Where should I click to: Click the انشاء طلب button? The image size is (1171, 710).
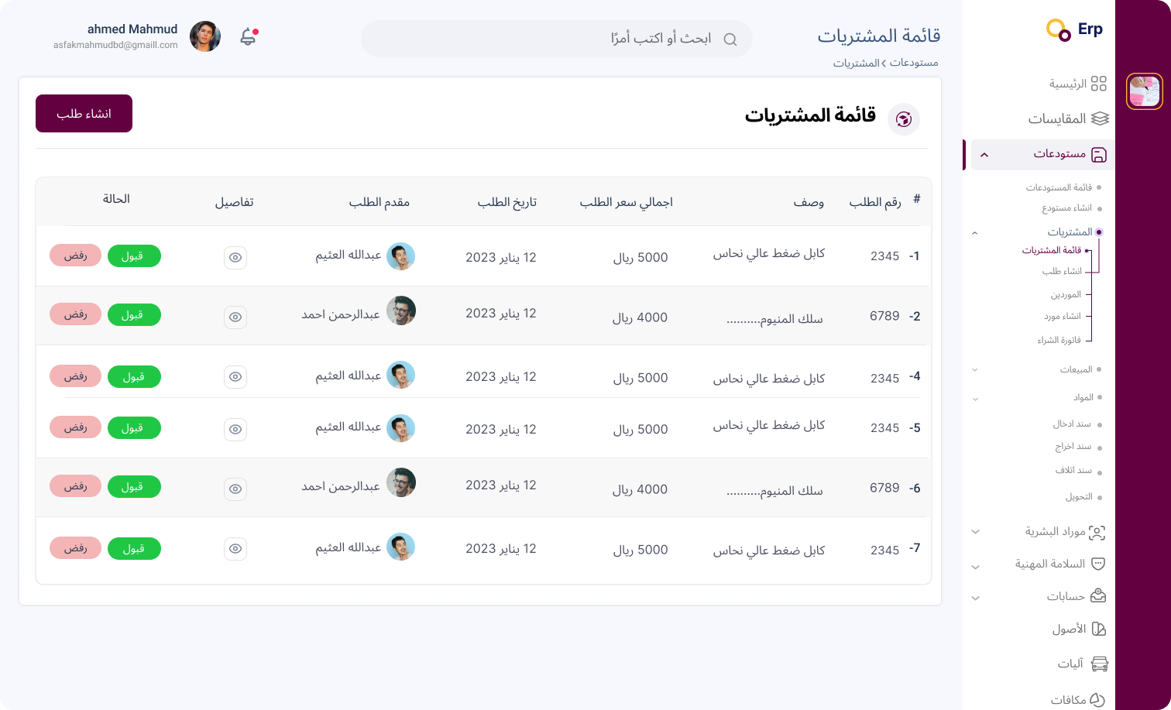tap(84, 114)
